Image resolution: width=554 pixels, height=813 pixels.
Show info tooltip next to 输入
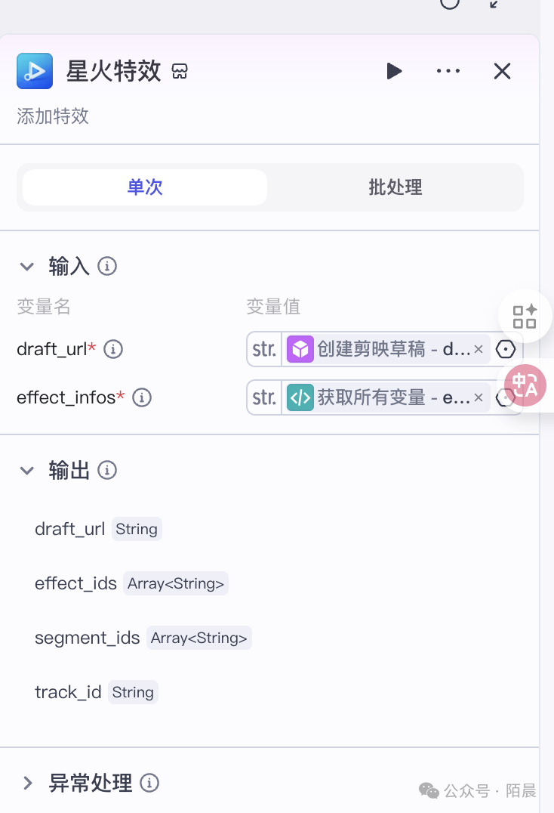107,266
